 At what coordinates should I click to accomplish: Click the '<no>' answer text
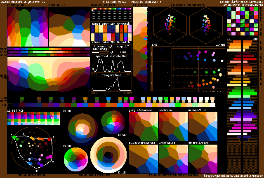pos(123,52)
